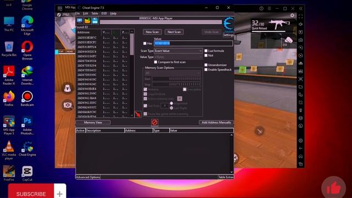Click the Stop address input field
The width and height of the screenshot is (352, 198).
[177, 84]
